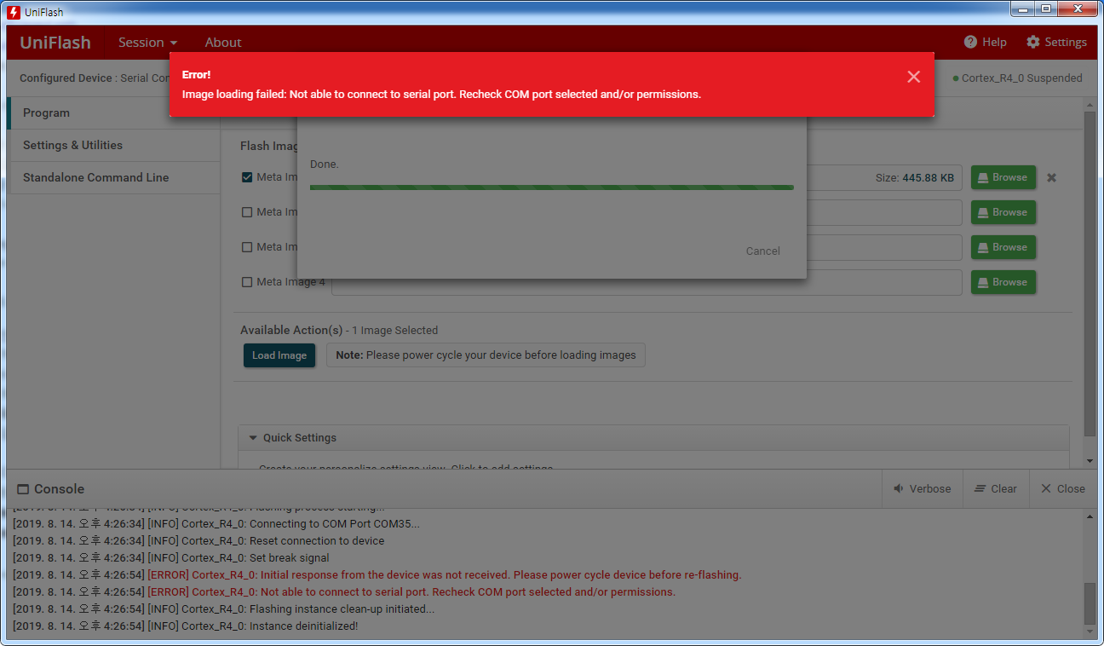
Task: Select the 'Set break signal' log line
Action: pyautogui.click(x=171, y=557)
